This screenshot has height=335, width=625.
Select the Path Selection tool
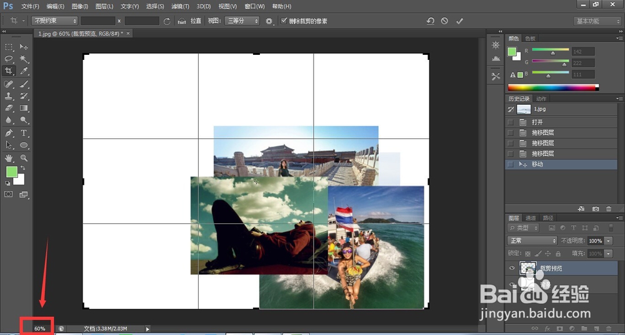[9, 145]
